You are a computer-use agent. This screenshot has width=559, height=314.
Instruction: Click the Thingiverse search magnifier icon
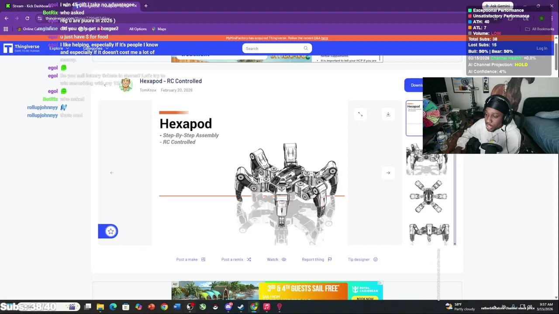coord(306,48)
